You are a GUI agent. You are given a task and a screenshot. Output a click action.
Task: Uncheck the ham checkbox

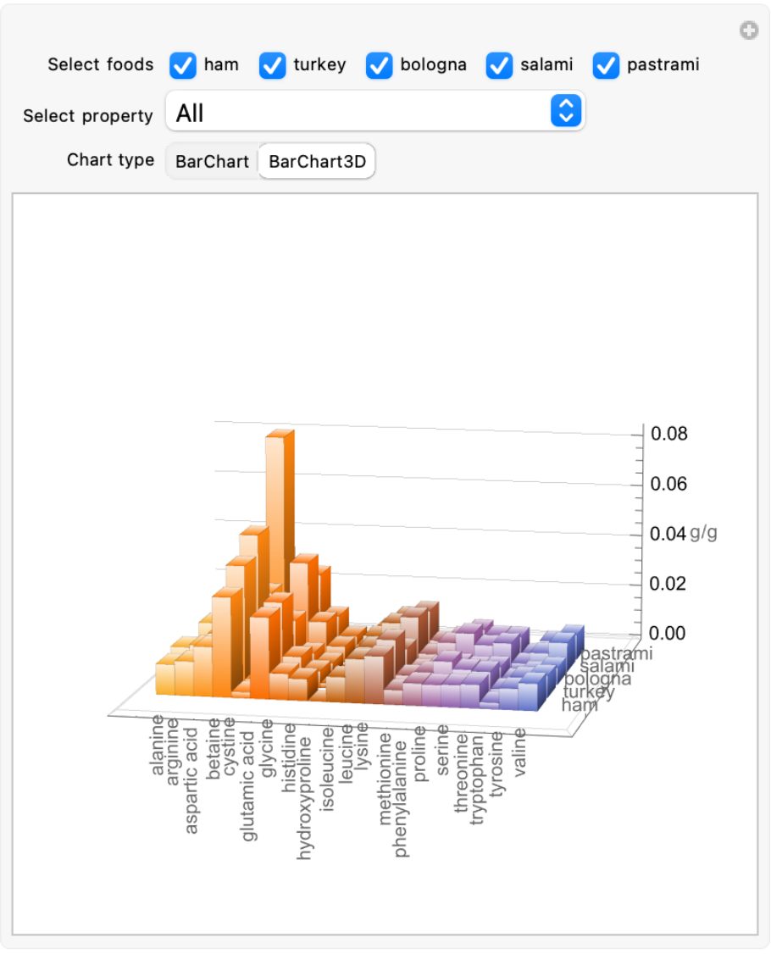point(183,65)
